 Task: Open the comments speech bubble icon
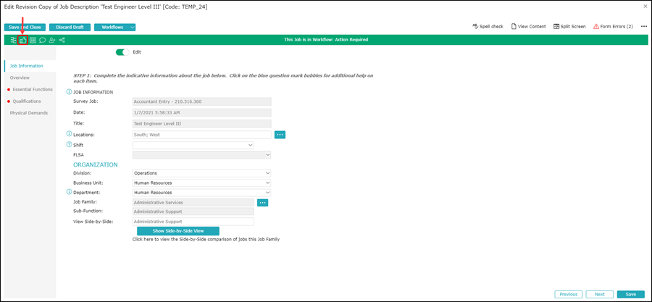pyautogui.click(x=43, y=41)
